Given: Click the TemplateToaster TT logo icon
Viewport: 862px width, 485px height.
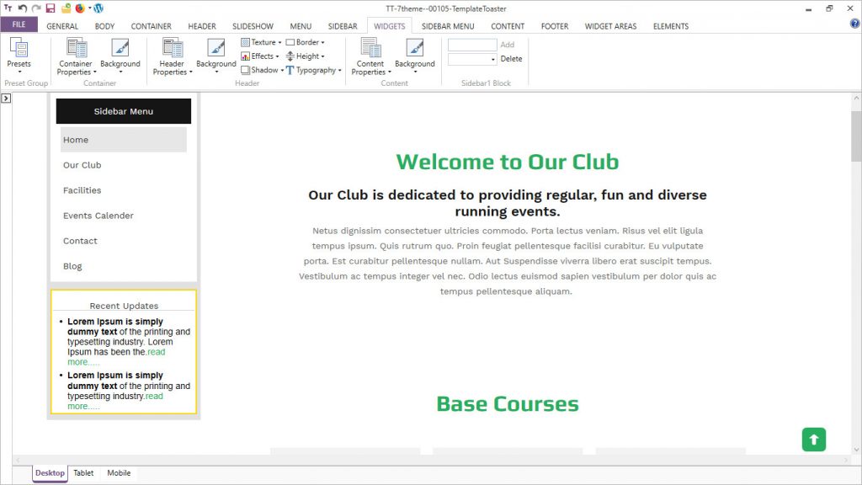Looking at the screenshot, I should [x=8, y=8].
